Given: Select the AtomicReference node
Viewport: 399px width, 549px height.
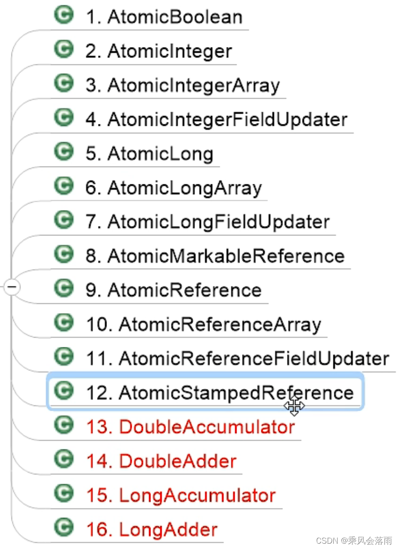Looking at the screenshot, I should [174, 290].
